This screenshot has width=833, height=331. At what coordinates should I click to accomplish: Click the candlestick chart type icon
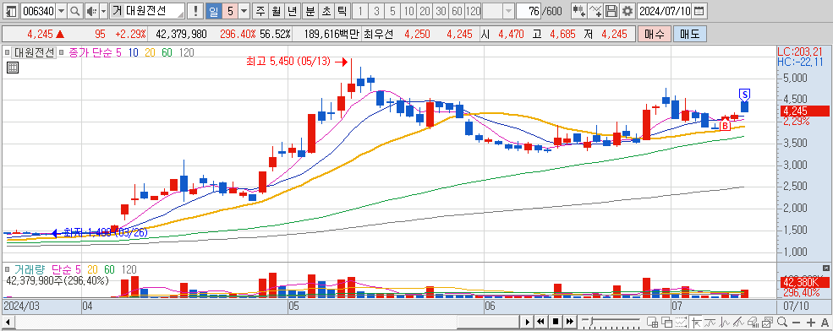tap(579, 11)
